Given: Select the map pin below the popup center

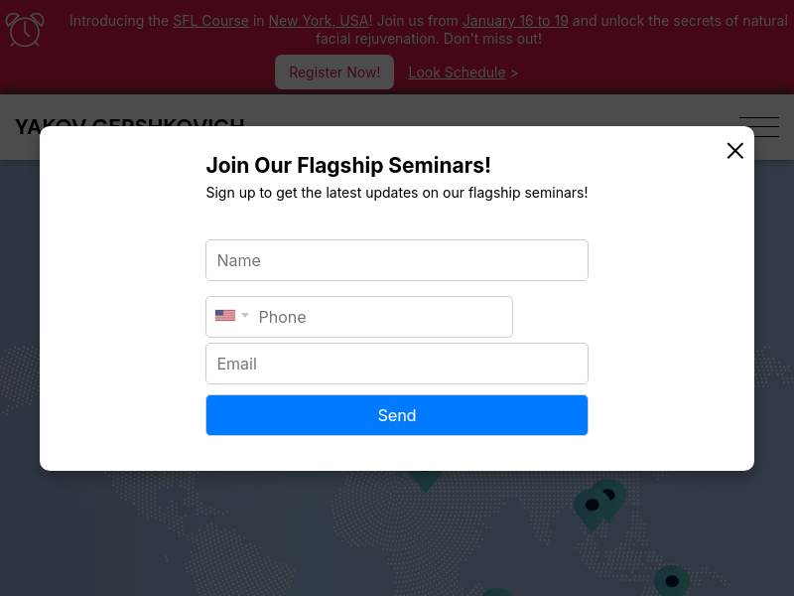Looking at the screenshot, I should pyautogui.click(x=426, y=481).
